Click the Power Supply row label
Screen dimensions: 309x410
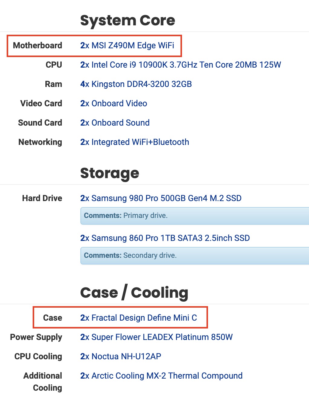(x=36, y=337)
